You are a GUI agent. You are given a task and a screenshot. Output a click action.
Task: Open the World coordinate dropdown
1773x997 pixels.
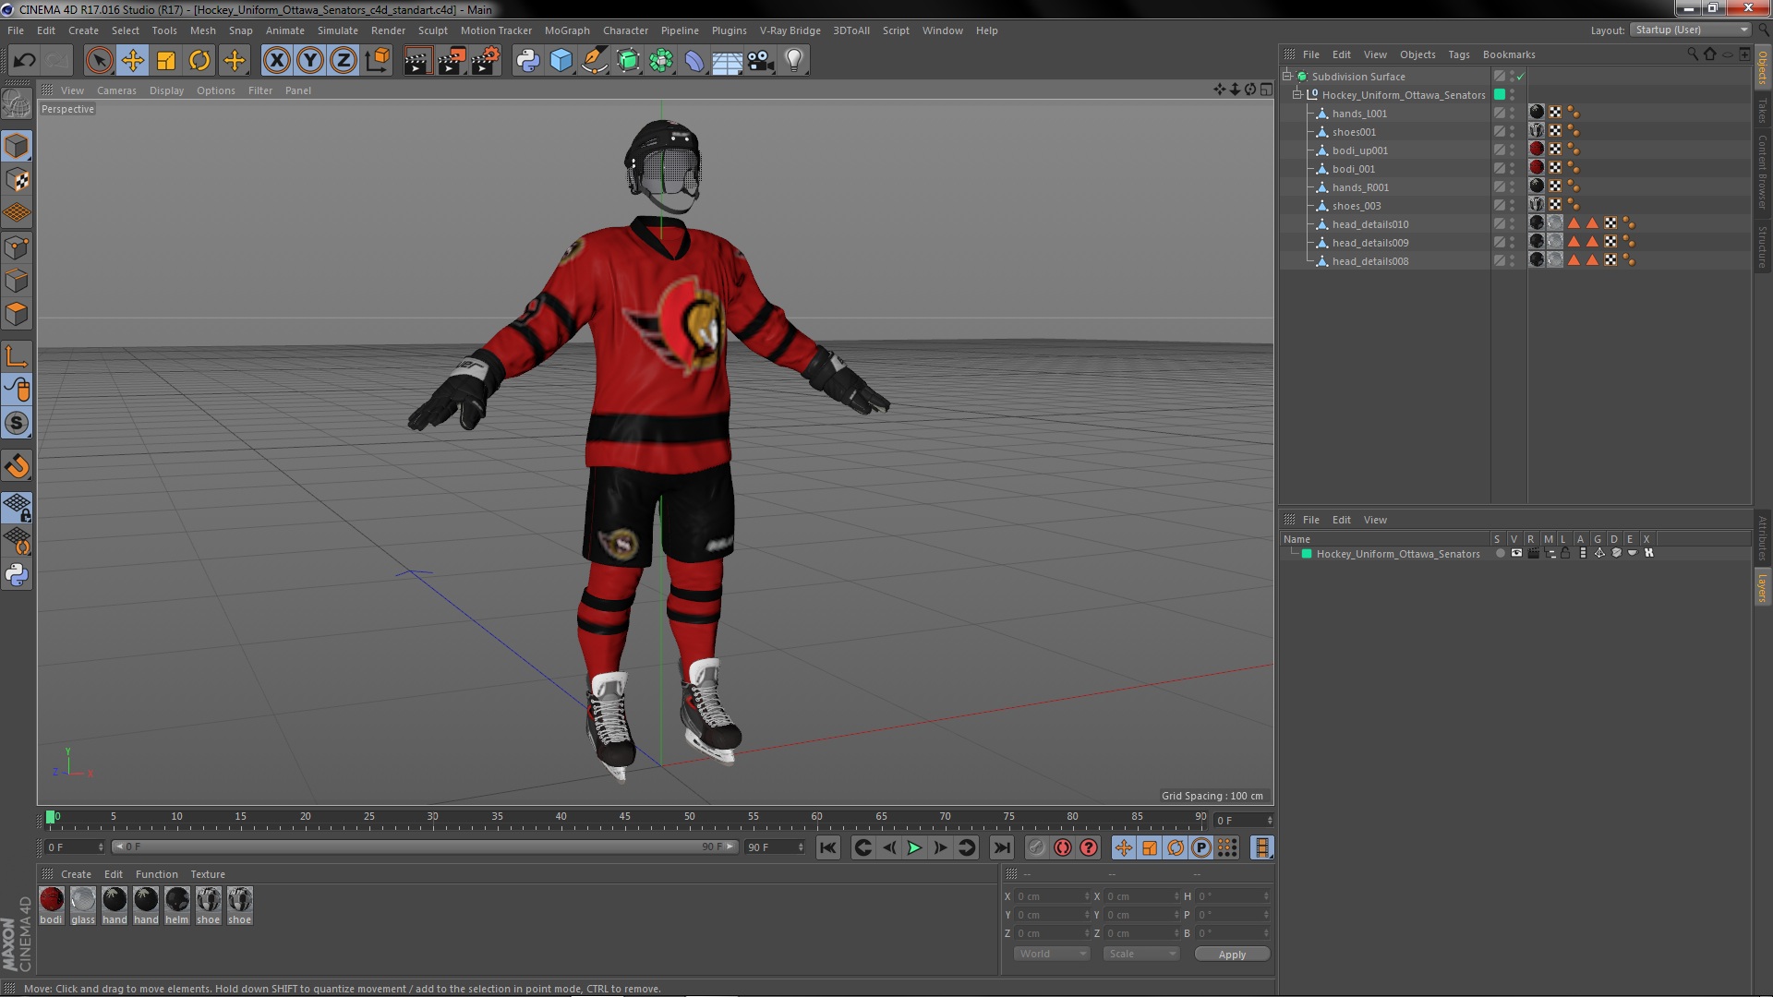[x=1051, y=955]
